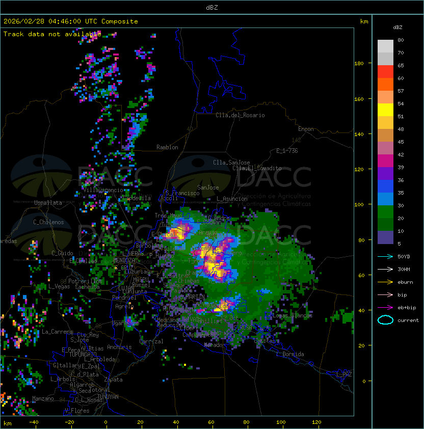This screenshot has height=429, width=424.
Task: Click the 'Agrelo' map label
Action: click(124, 306)
